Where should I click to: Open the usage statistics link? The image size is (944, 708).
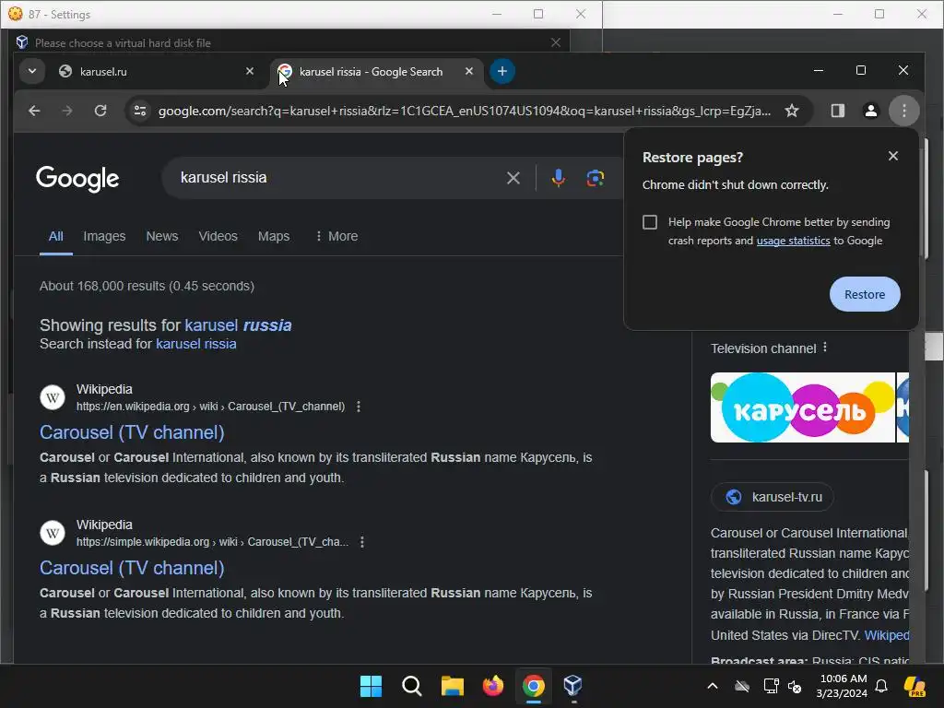(x=793, y=241)
